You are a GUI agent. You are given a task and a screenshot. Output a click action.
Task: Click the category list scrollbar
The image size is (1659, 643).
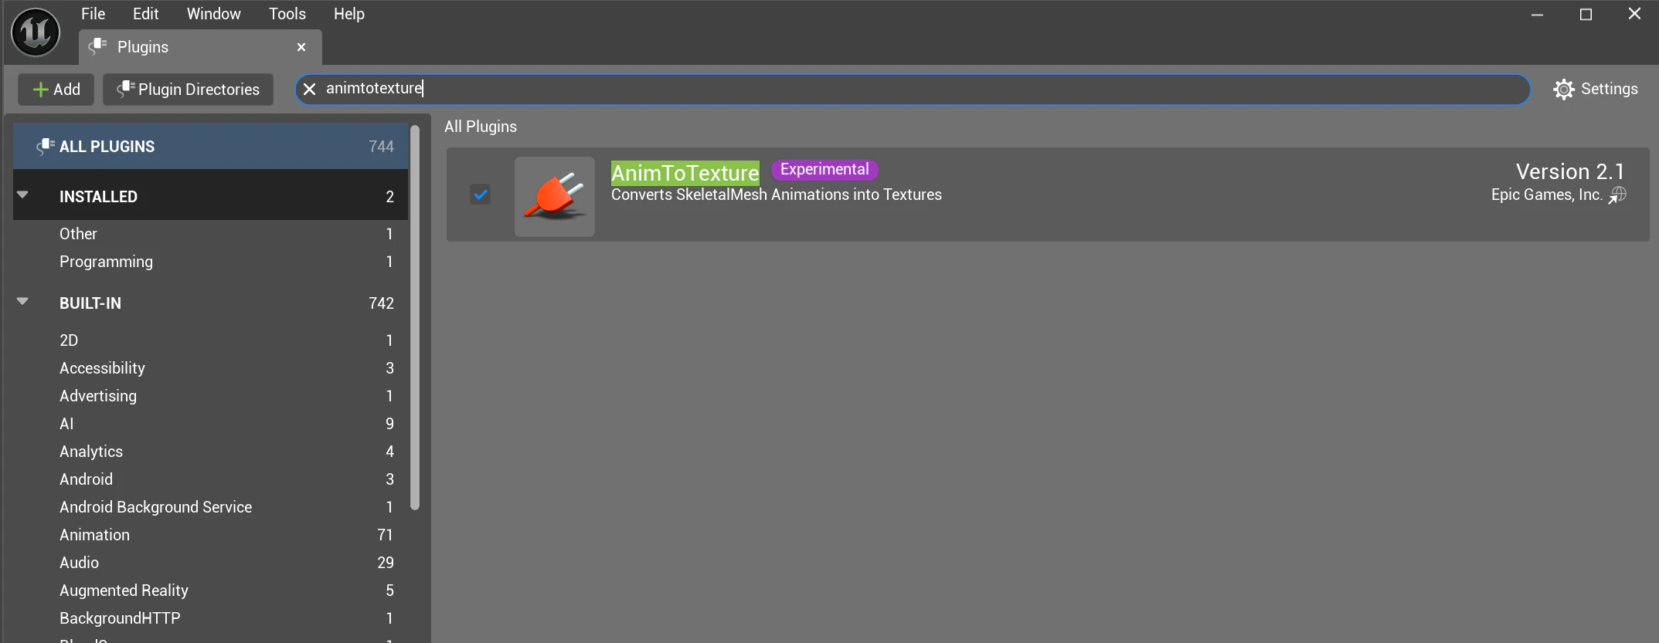click(415, 318)
